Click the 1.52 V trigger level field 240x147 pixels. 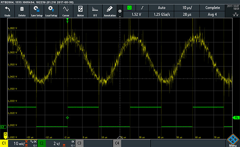point(137,14)
